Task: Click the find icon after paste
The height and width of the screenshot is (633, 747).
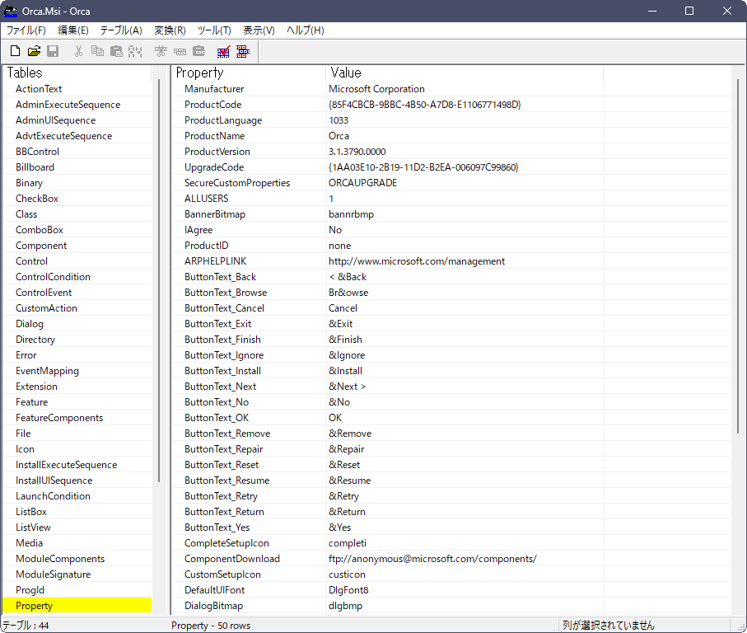Action: (135, 51)
